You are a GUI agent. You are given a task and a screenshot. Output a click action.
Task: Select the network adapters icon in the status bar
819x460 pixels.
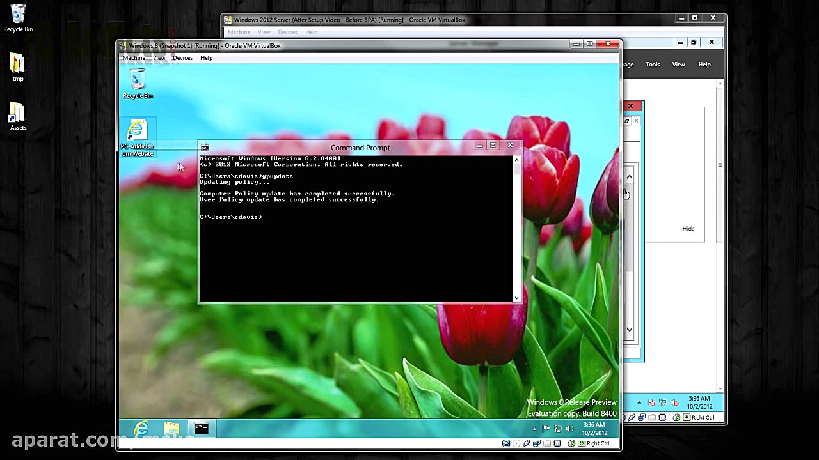click(537, 443)
